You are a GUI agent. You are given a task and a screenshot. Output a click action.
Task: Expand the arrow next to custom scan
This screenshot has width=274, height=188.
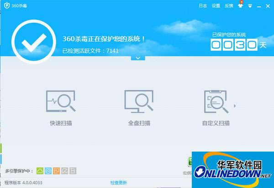coord(235,106)
